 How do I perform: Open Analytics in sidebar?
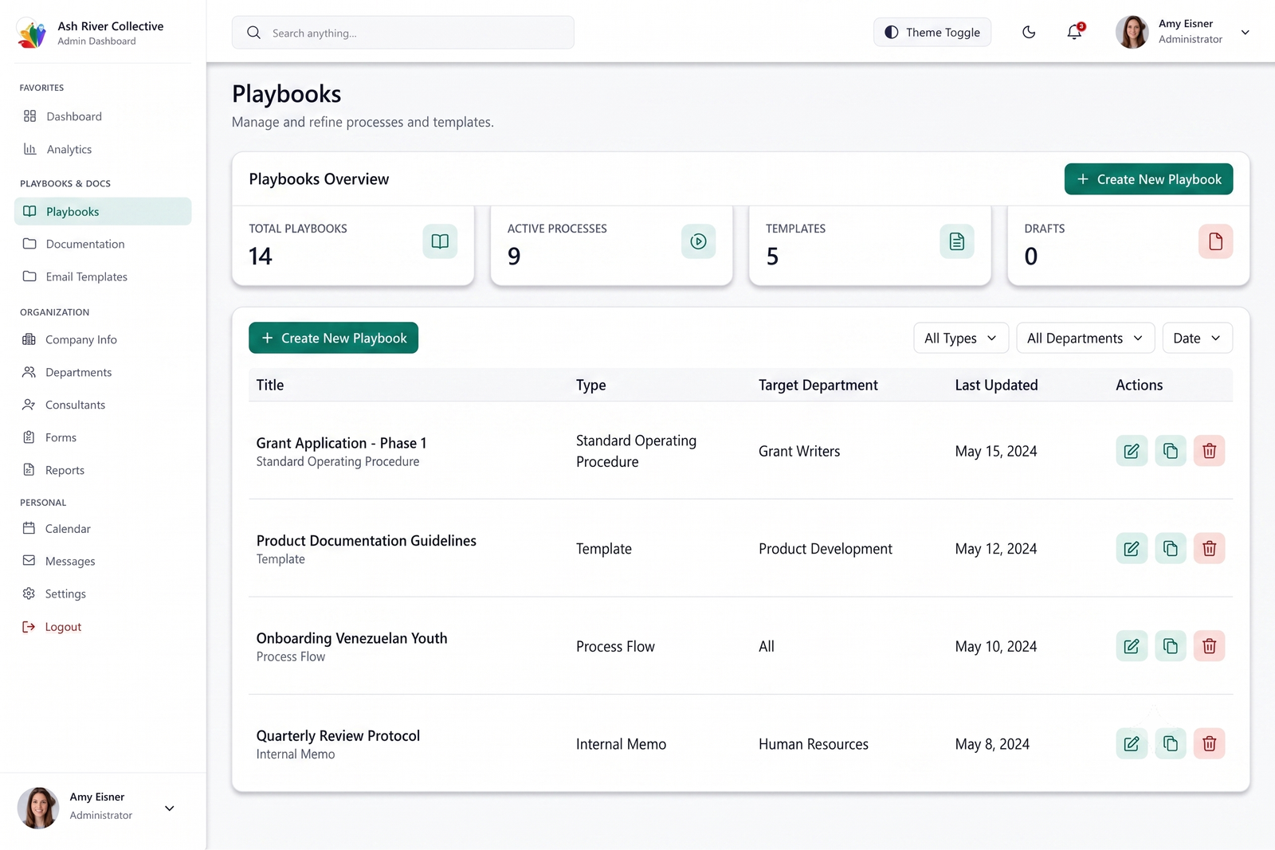[x=103, y=149]
